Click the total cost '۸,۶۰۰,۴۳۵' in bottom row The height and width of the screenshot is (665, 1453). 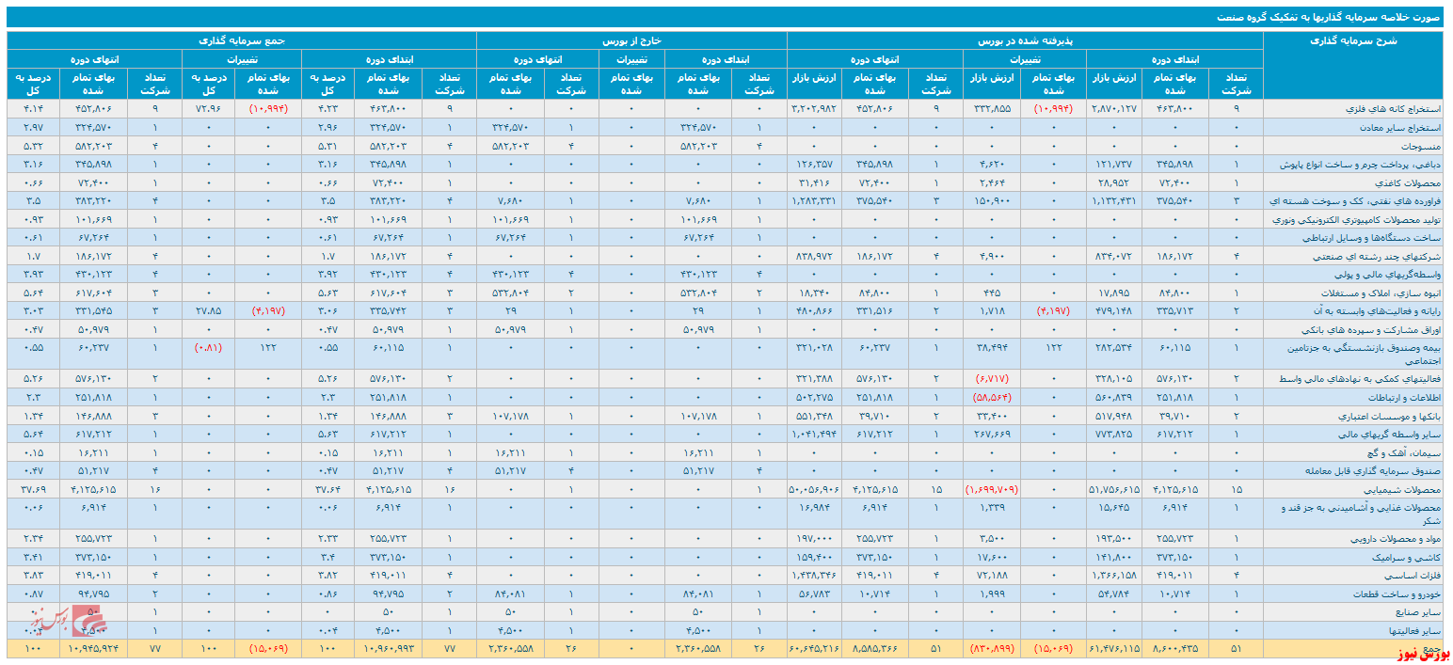point(1174,649)
